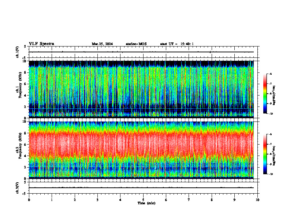Click the "station=MOS" header label
Viewport: 290px width, 224px height.
pyautogui.click(x=136, y=44)
